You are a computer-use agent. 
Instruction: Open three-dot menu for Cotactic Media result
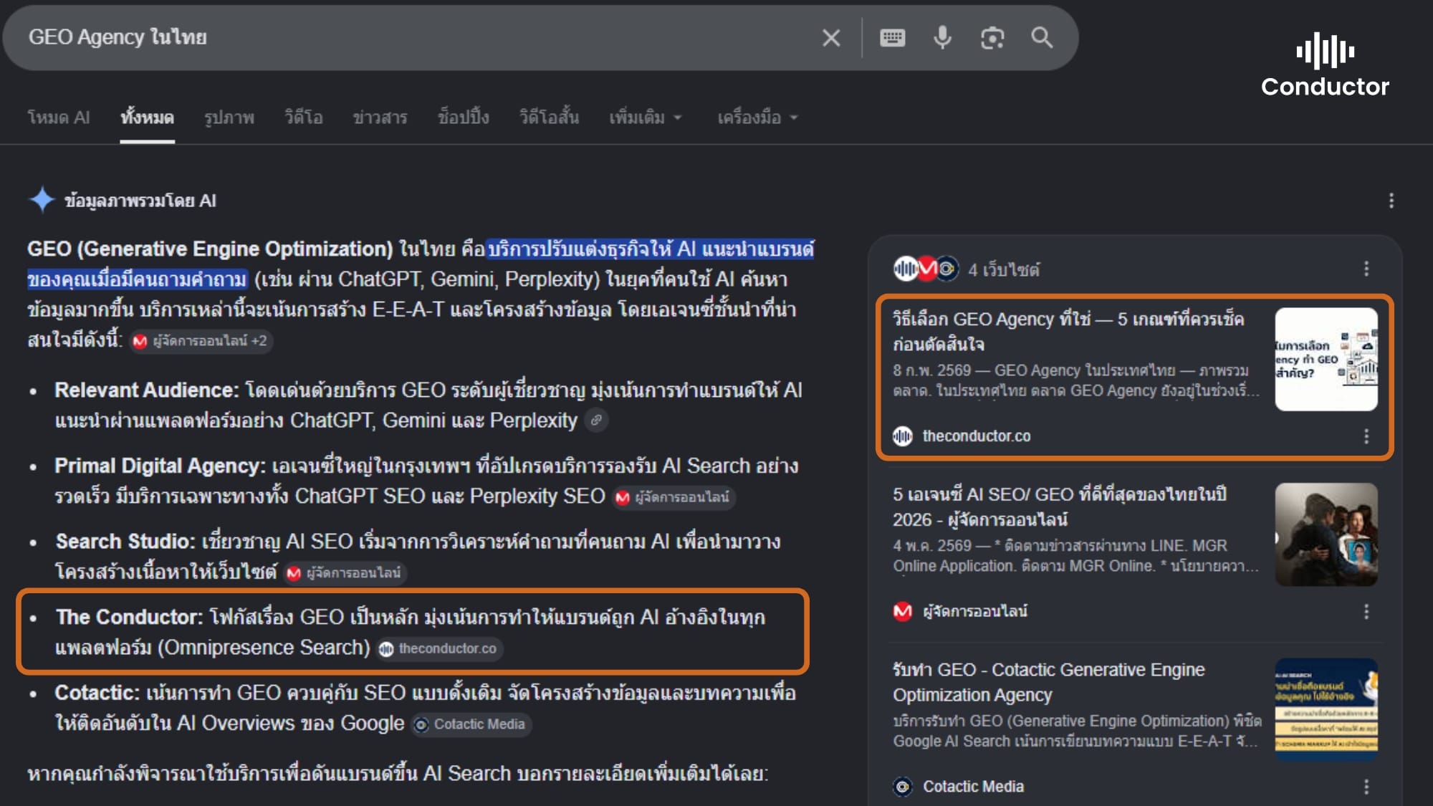pos(1366,787)
